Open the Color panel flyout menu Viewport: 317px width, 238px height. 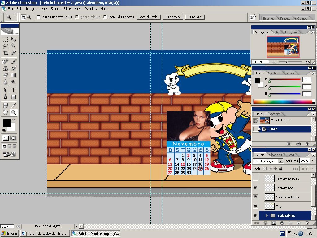314,73
